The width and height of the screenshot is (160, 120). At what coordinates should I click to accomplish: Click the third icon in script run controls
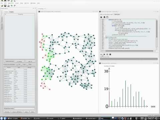107,54
